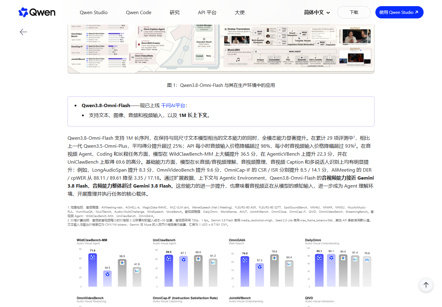Click the Figure 1 Qwen3.8-Omni-Flash application diagram
The width and height of the screenshot is (442, 307).
[x=221, y=49]
